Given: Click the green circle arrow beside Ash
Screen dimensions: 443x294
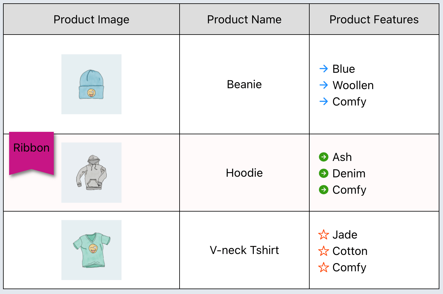Looking at the screenshot, I should [x=324, y=157].
